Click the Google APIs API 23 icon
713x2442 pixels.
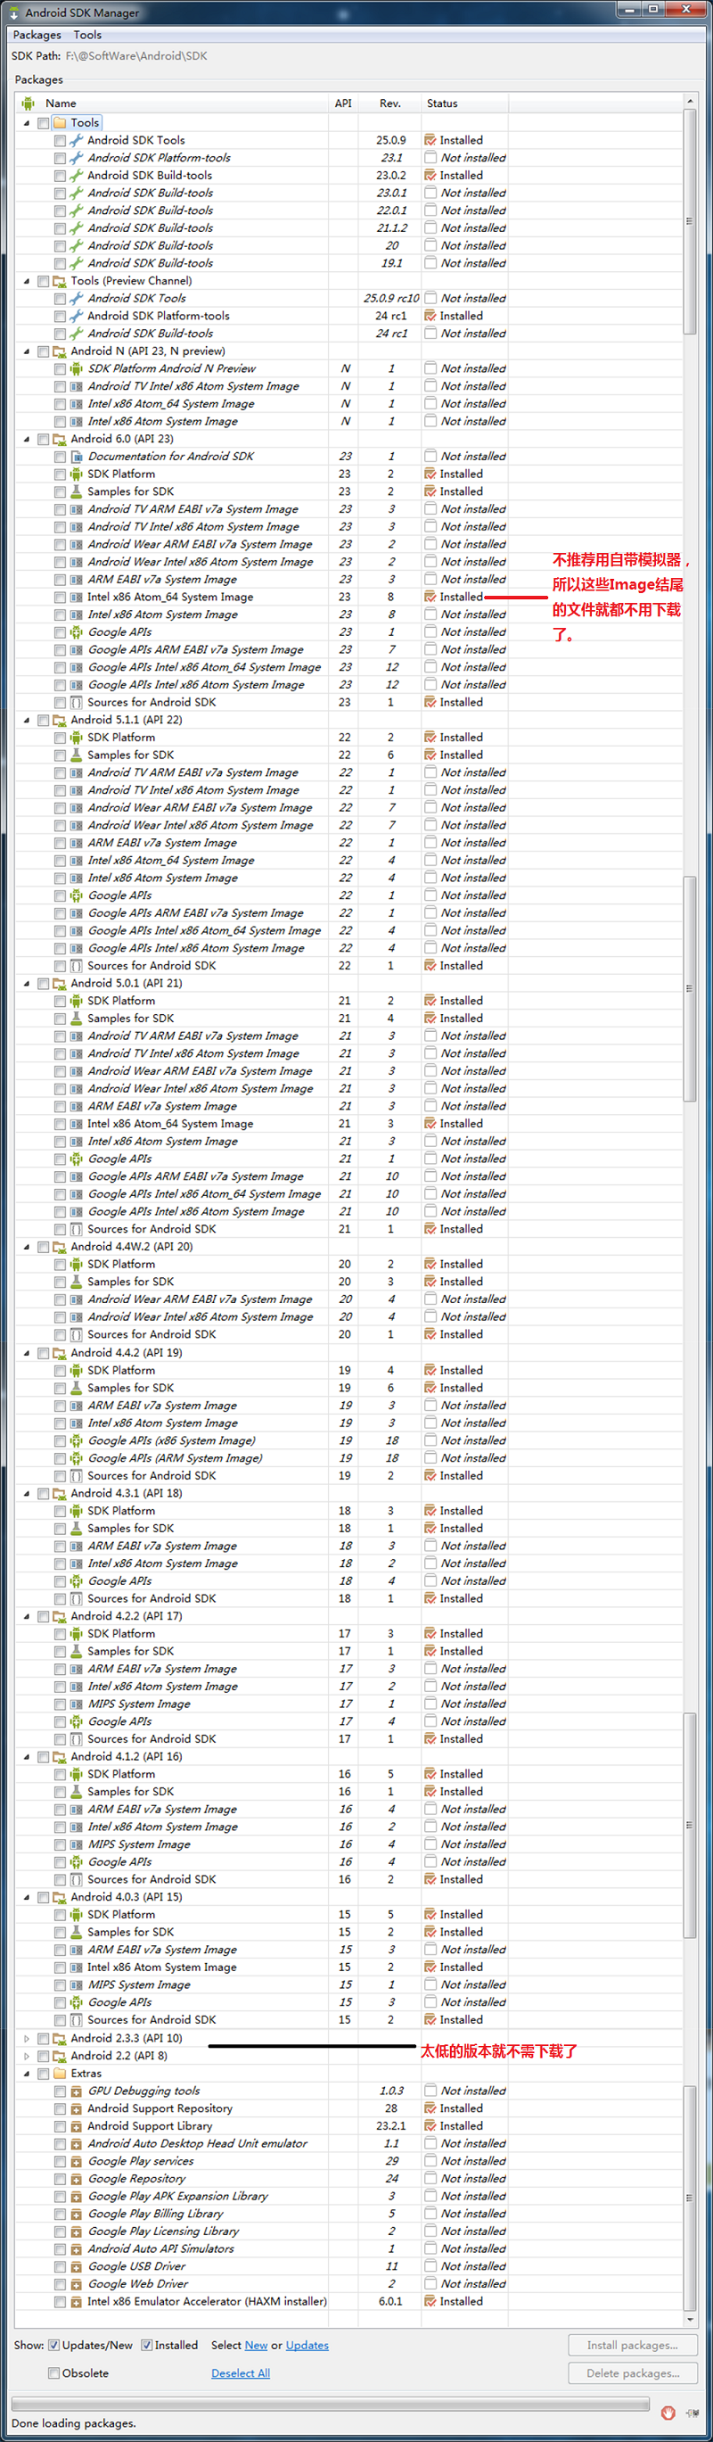(x=77, y=631)
